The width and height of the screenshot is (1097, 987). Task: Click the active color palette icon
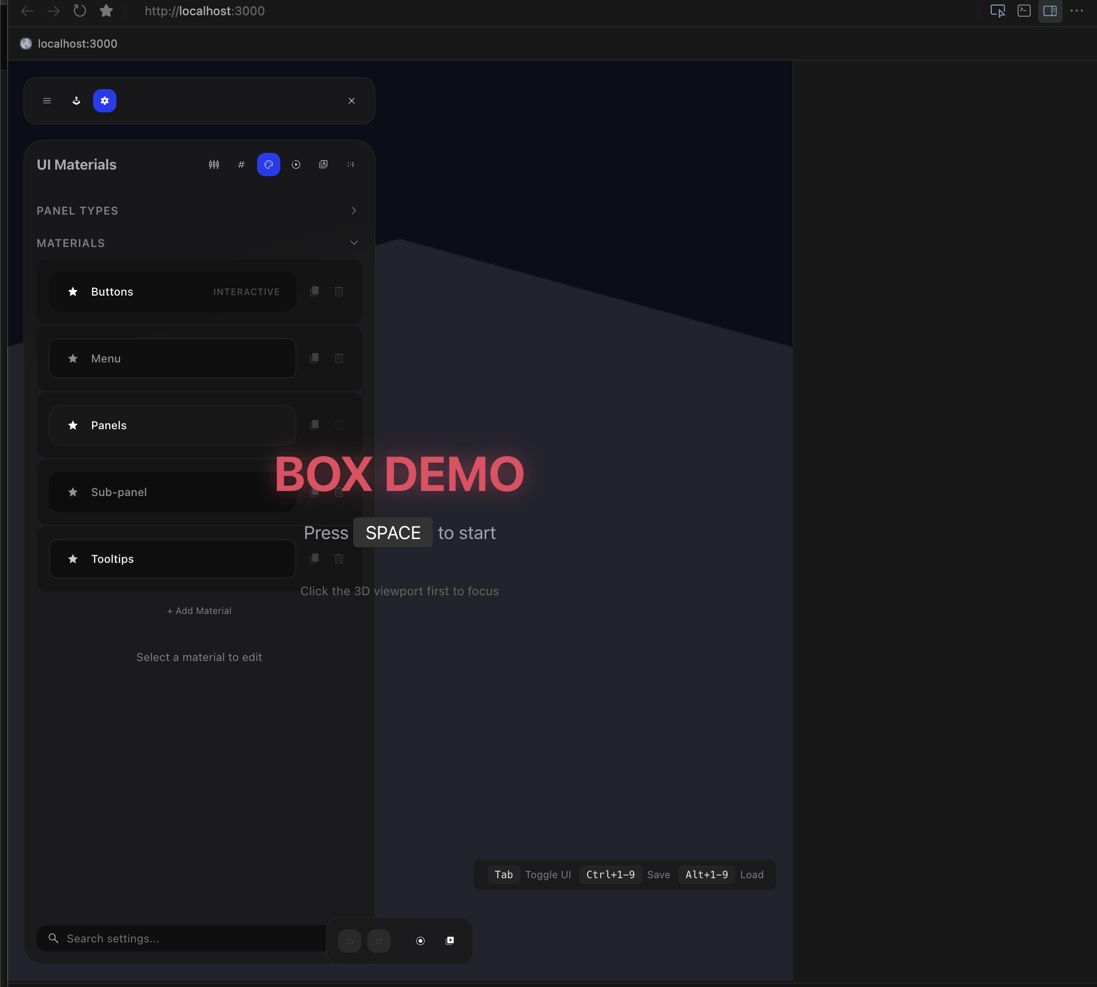tap(268, 164)
